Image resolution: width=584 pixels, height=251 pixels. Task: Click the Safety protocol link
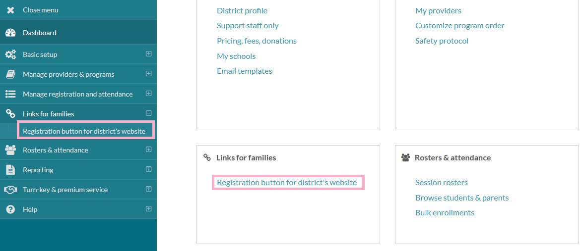pyautogui.click(x=442, y=41)
